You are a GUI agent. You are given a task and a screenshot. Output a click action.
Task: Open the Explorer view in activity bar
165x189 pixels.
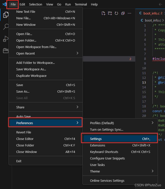[x=6, y=15]
